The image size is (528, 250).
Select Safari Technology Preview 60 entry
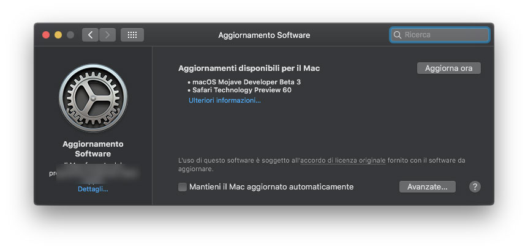pyautogui.click(x=241, y=90)
